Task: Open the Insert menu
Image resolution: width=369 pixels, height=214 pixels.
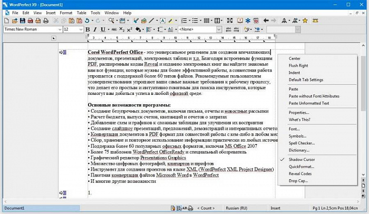Action: click(x=51, y=13)
